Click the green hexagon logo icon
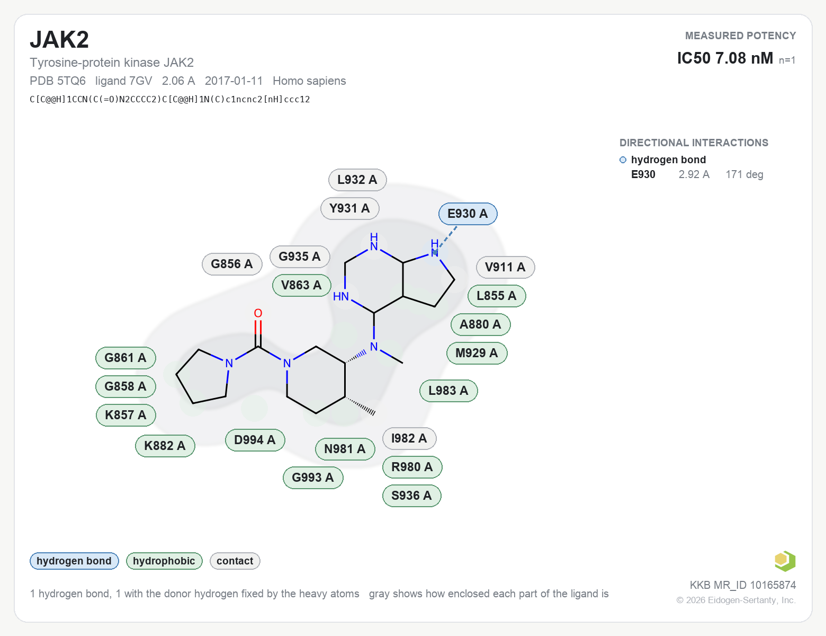The image size is (826, 636). (x=785, y=561)
